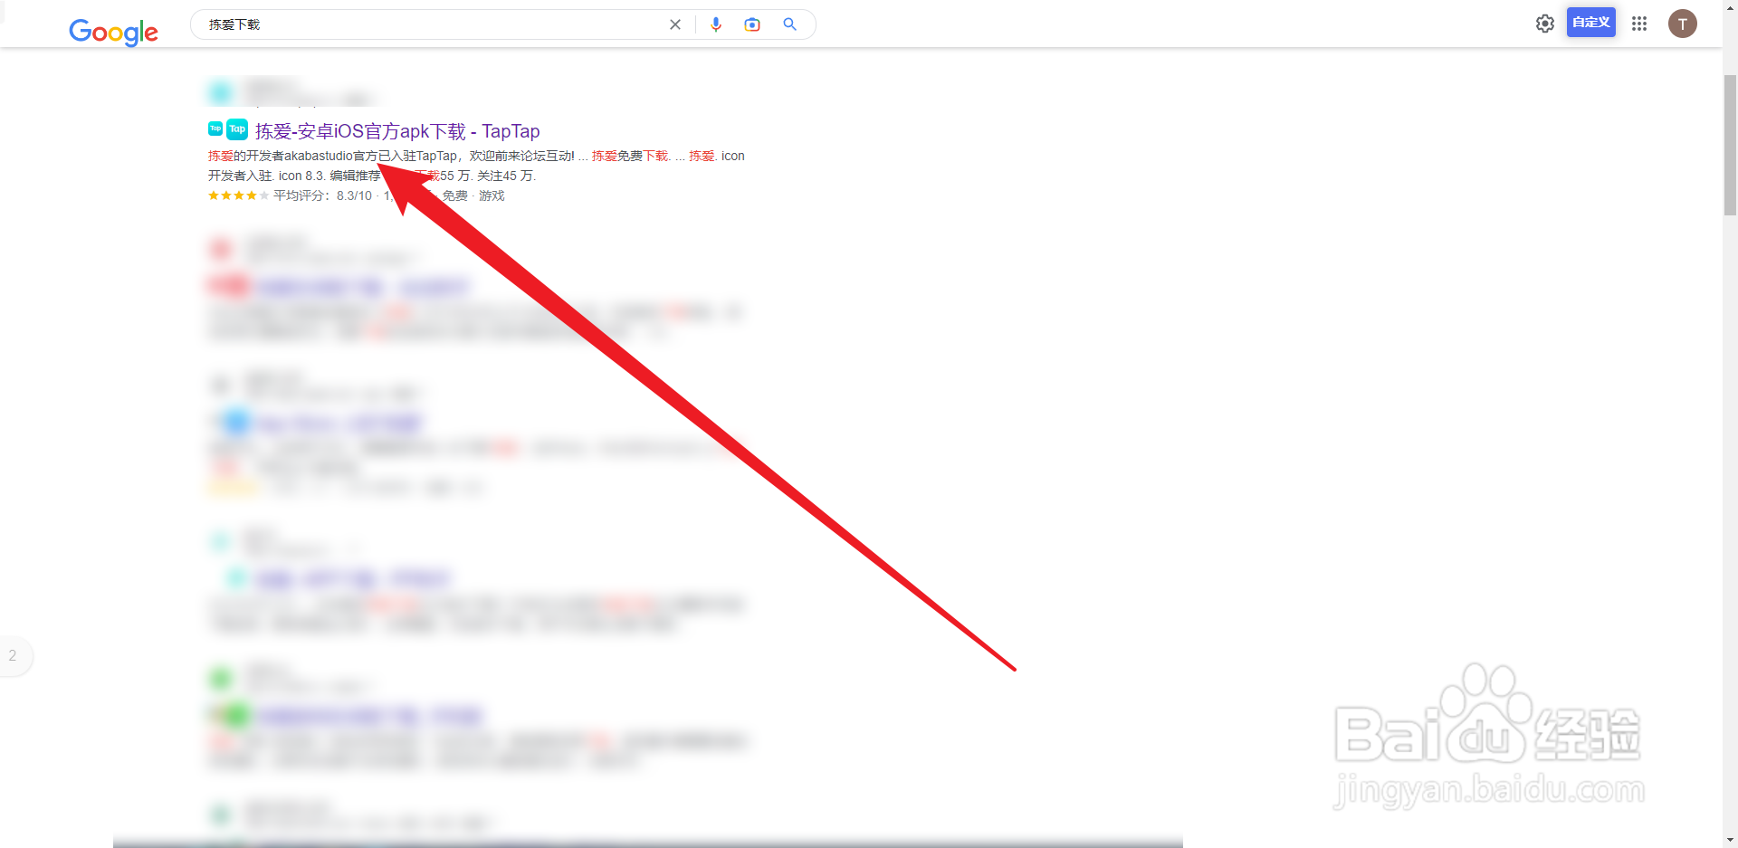Screen dimensions: 1738x848
Task: Open the 拣爱-安卓iOS官方apk下载 - TapTap result
Action: coord(397,131)
